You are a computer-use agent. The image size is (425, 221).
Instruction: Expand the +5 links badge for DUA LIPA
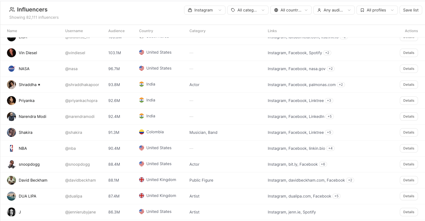pos(336,196)
